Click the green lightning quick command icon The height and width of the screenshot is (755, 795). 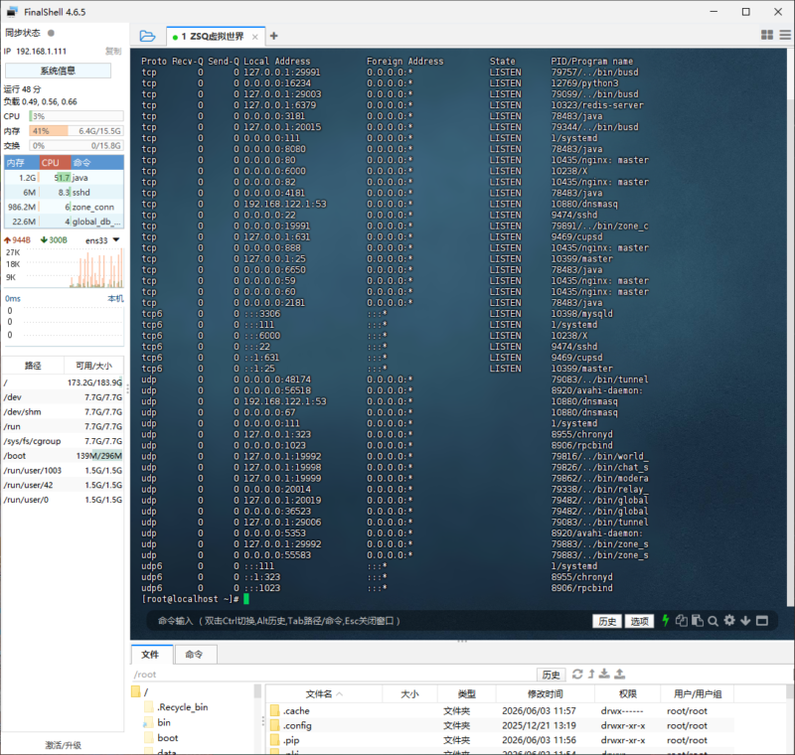coord(666,621)
